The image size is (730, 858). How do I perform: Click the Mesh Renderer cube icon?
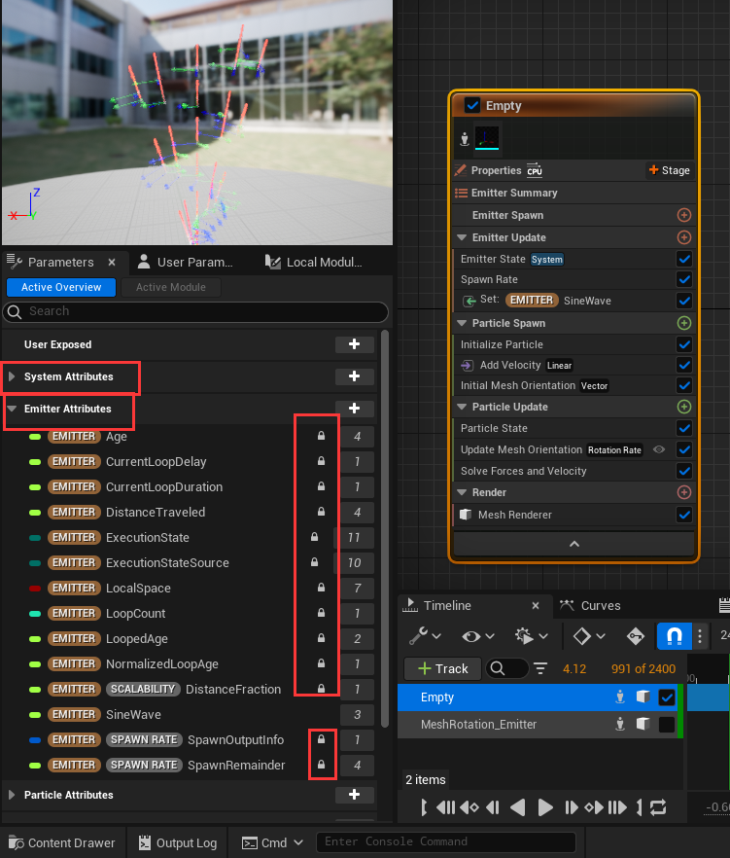(465, 515)
